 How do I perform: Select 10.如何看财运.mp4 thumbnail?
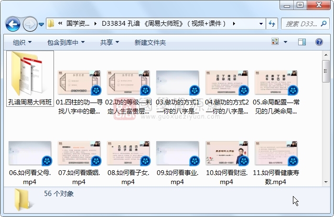(x=226, y=153)
